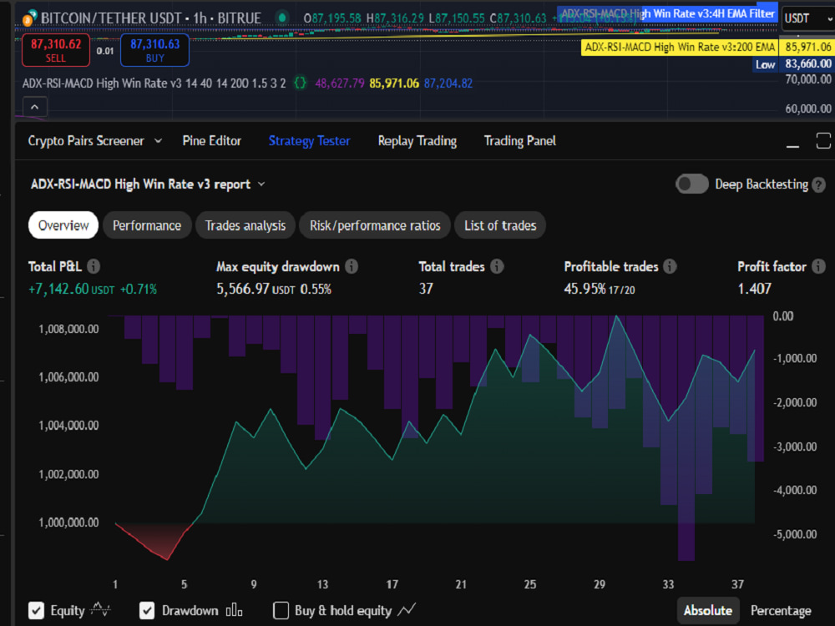Click the 37 total trades value
This screenshot has height=626, width=835.
pos(426,289)
